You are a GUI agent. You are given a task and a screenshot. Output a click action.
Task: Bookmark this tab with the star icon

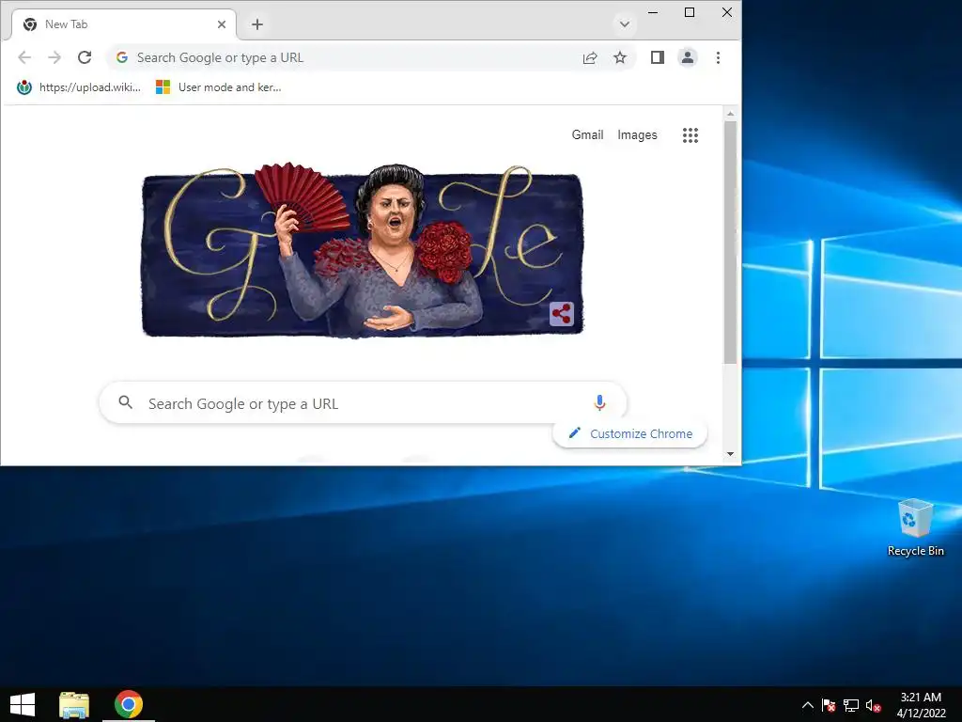point(620,57)
